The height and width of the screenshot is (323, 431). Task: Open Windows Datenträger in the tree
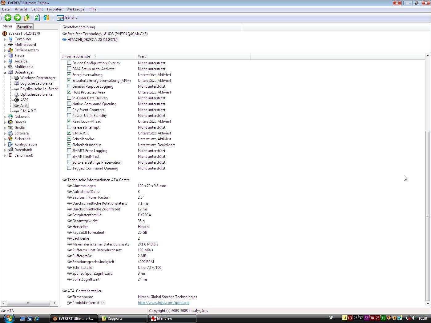click(38, 78)
